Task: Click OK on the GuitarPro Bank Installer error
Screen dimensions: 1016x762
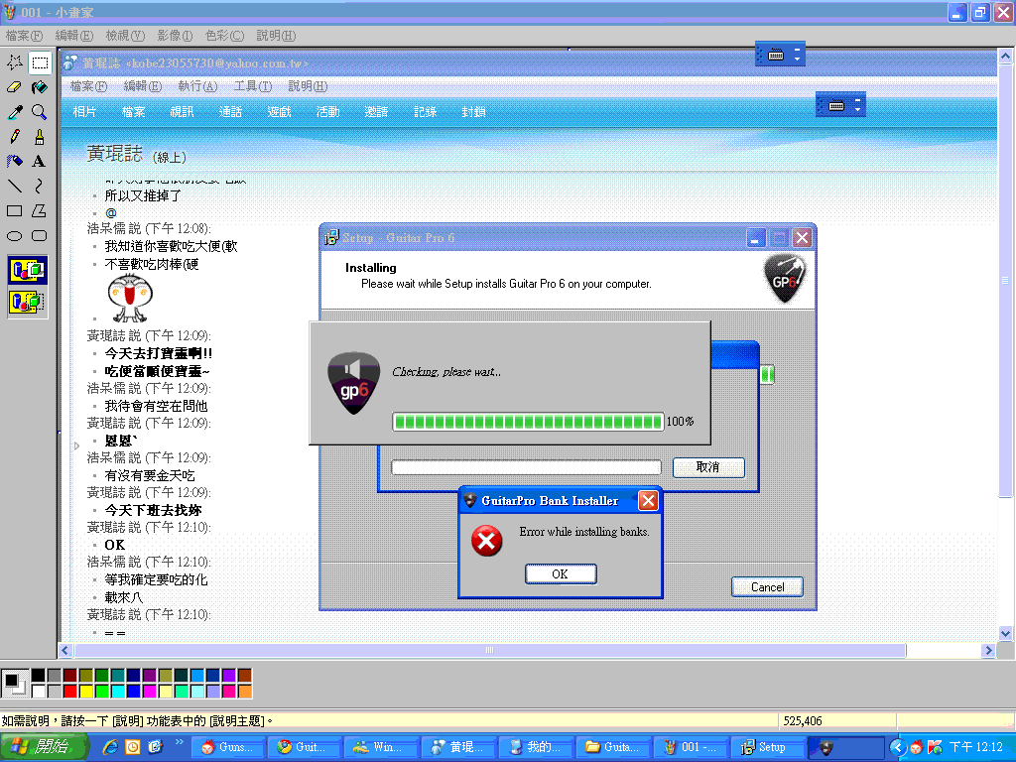Action: (x=561, y=574)
